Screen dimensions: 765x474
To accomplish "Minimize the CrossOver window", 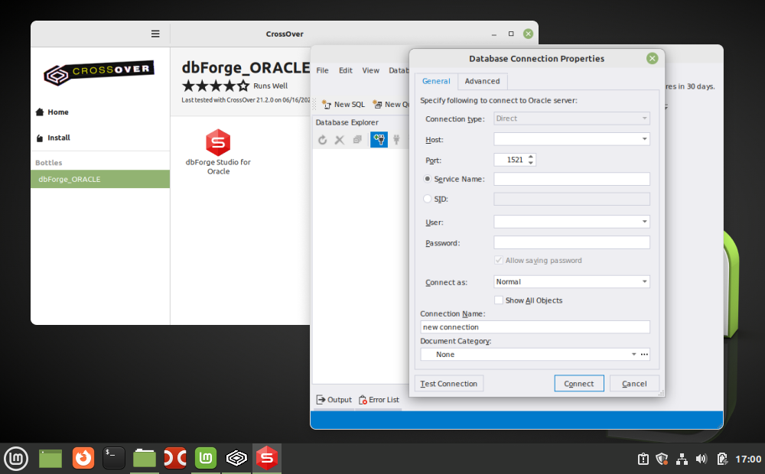I will [493, 34].
